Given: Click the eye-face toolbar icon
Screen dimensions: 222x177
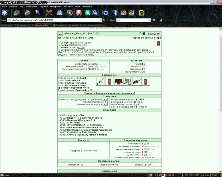Looking at the screenshot, I should (131, 13).
